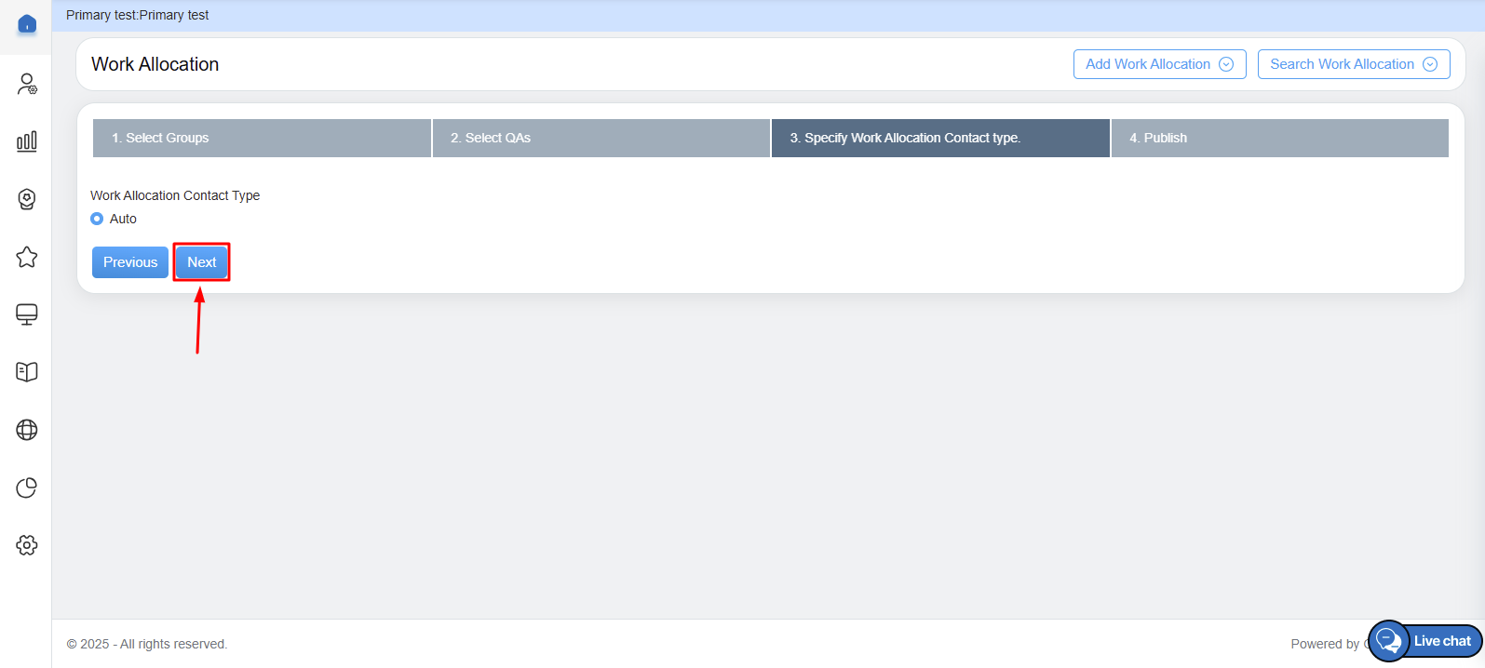
Task: Open the user settings sidebar icon
Action: 27,85
